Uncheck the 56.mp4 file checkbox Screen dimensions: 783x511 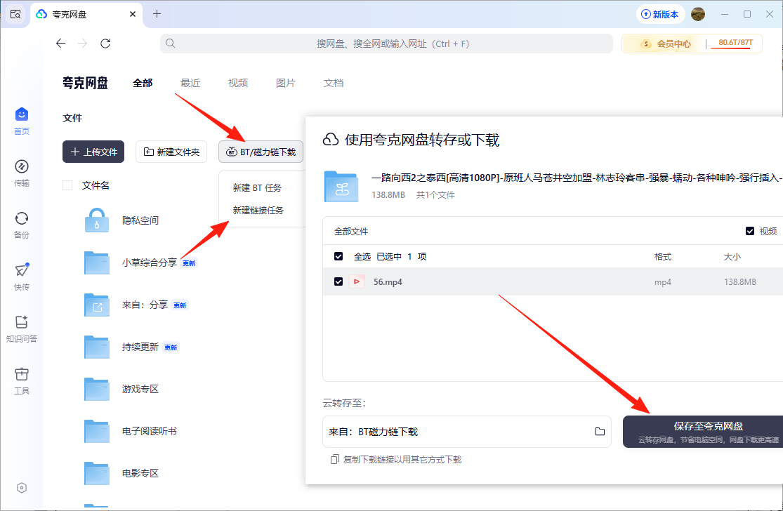tap(338, 281)
